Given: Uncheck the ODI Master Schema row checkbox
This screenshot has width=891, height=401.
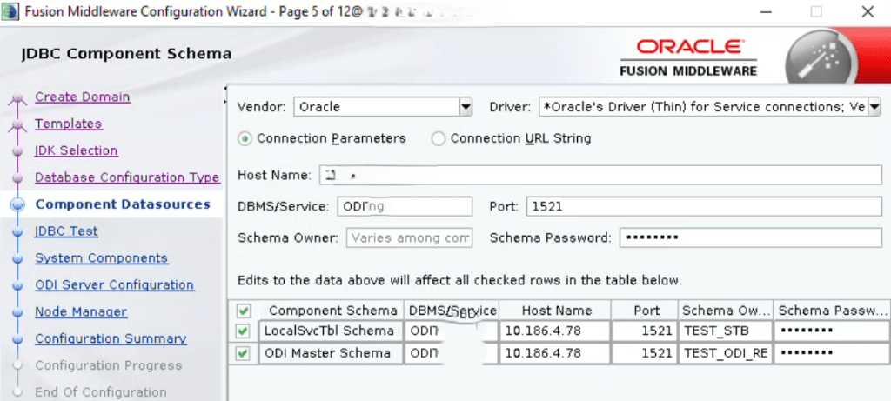Looking at the screenshot, I should pyautogui.click(x=243, y=352).
